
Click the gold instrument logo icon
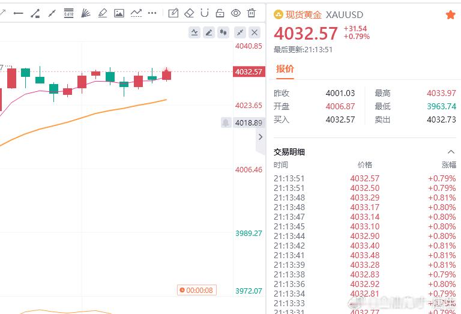[x=278, y=14]
